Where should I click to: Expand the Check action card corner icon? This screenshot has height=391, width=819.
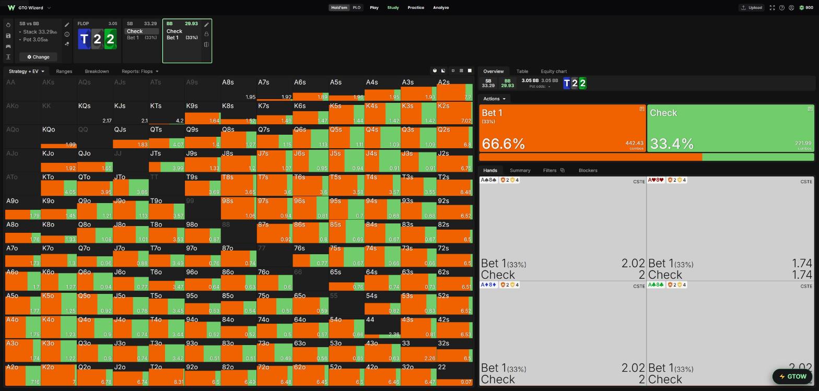pos(810,109)
